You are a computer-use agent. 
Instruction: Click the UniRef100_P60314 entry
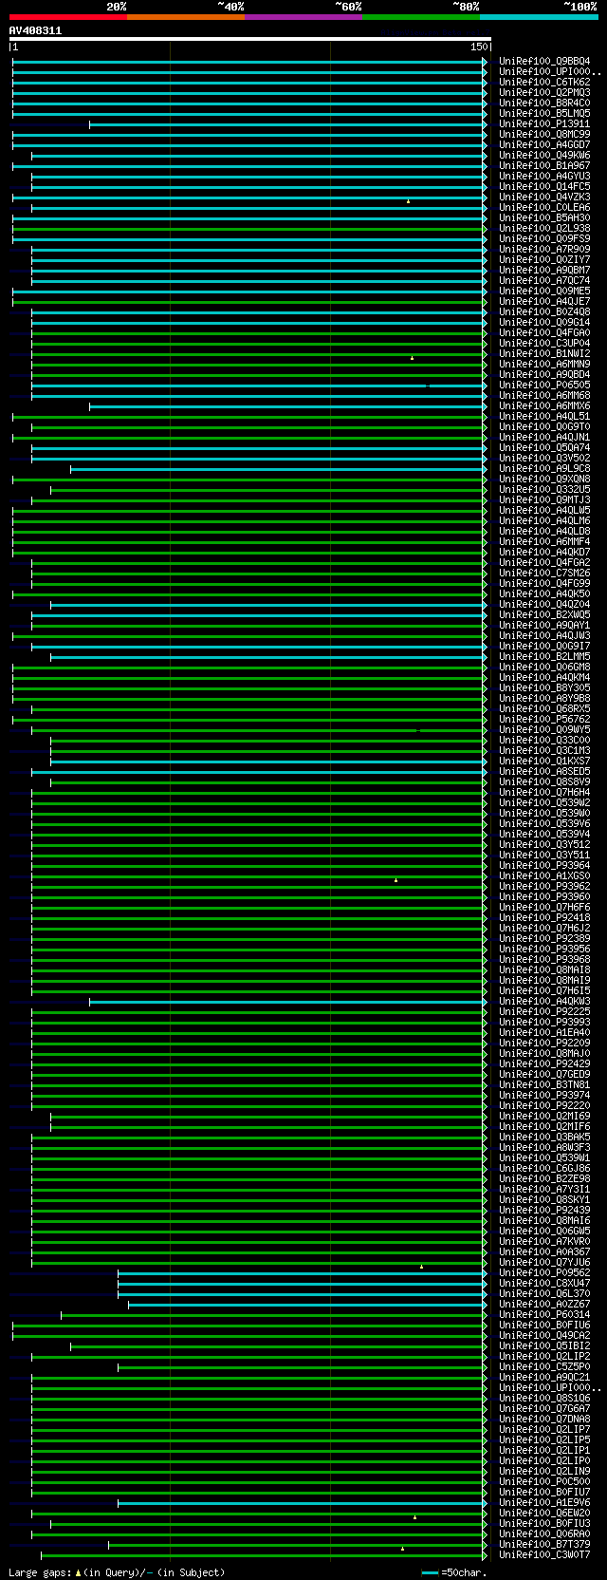pos(544,1315)
